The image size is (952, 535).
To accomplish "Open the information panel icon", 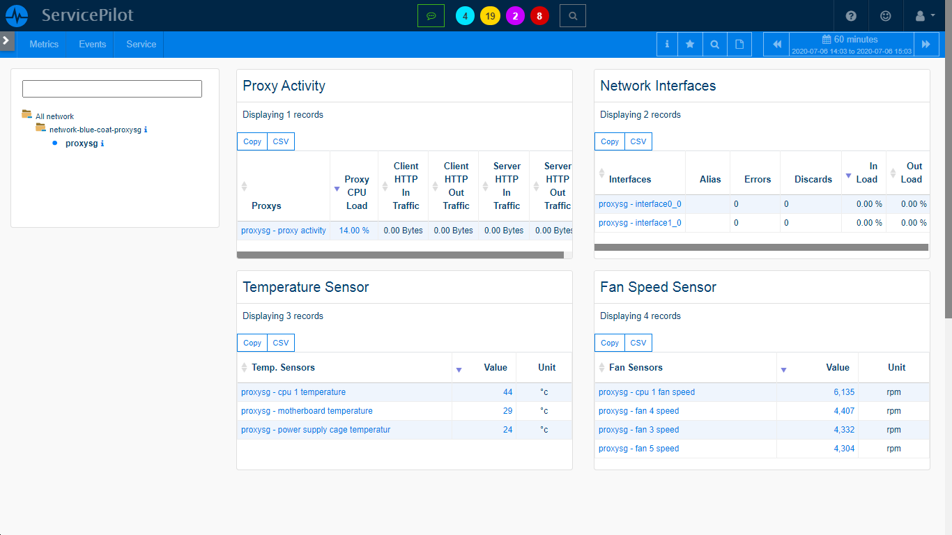I will coord(666,44).
